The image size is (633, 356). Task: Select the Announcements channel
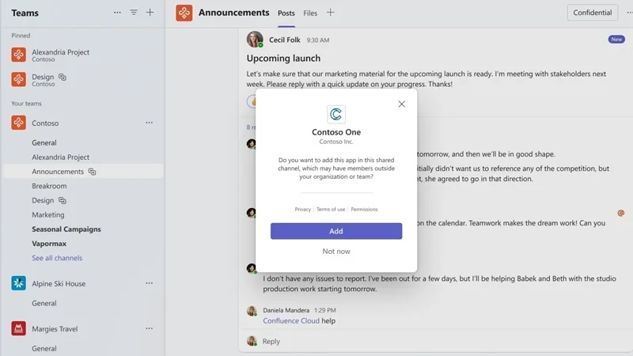coord(83,172)
